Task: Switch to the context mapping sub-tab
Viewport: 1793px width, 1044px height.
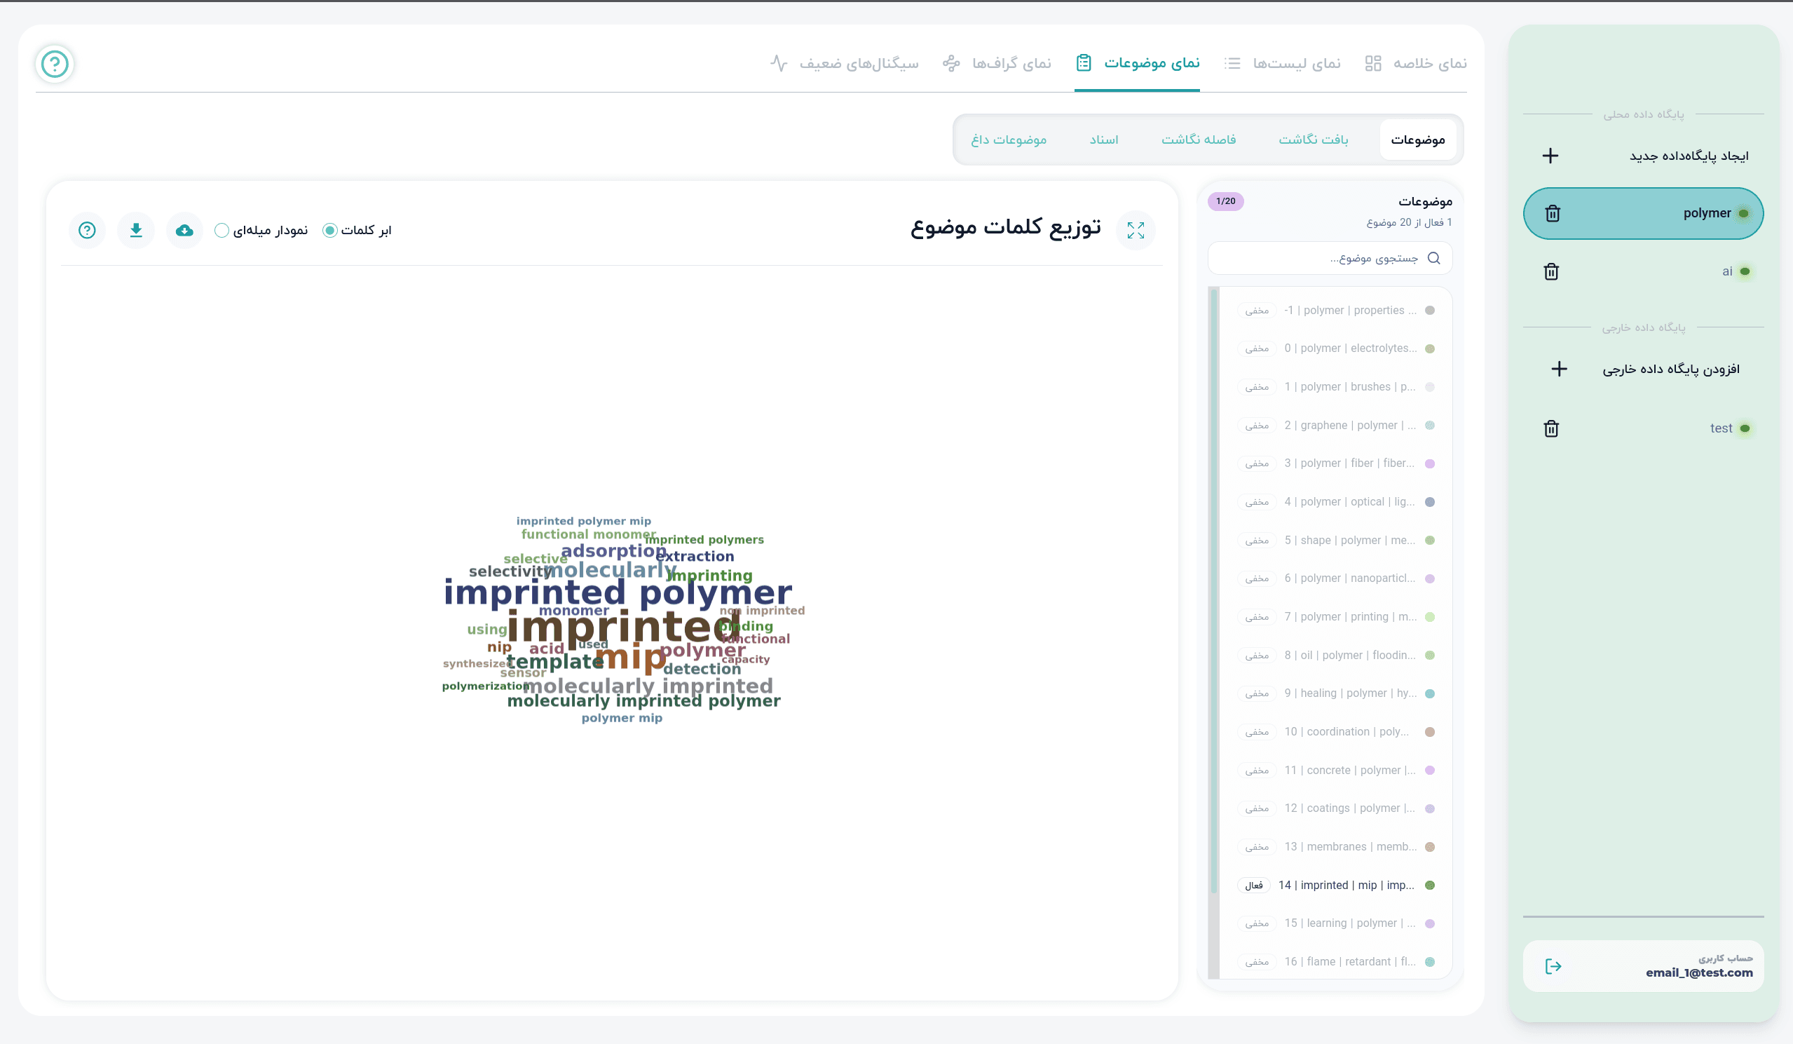Action: 1313,140
